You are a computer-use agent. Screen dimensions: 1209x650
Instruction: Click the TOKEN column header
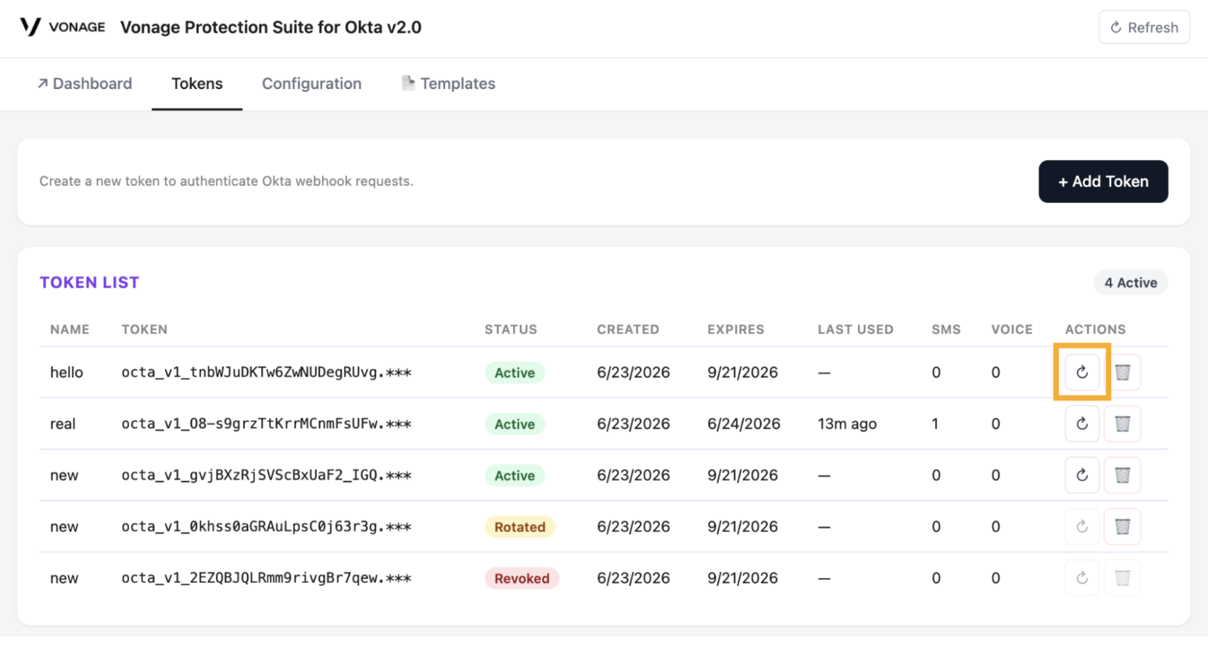[x=145, y=330]
